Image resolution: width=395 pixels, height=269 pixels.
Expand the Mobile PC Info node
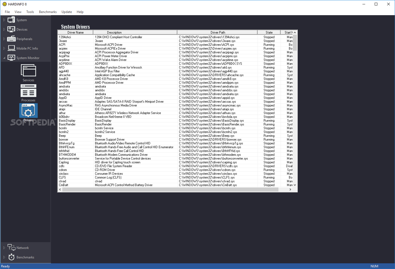click(x=4, y=48)
